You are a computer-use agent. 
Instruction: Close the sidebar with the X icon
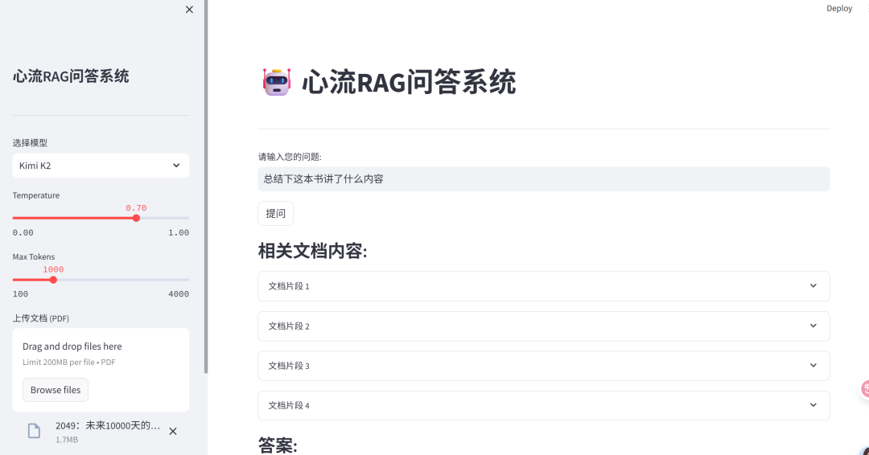(190, 10)
